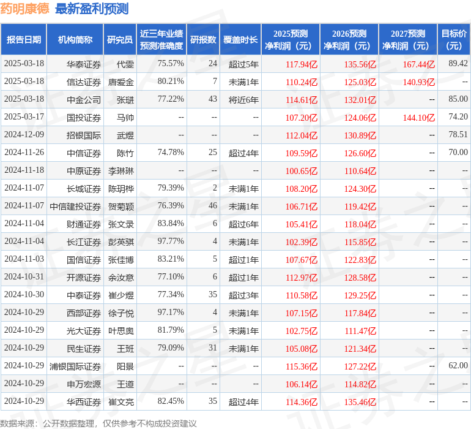The image size is (471, 429).
Task: Click target price 85.00
Action: click(x=458, y=99)
